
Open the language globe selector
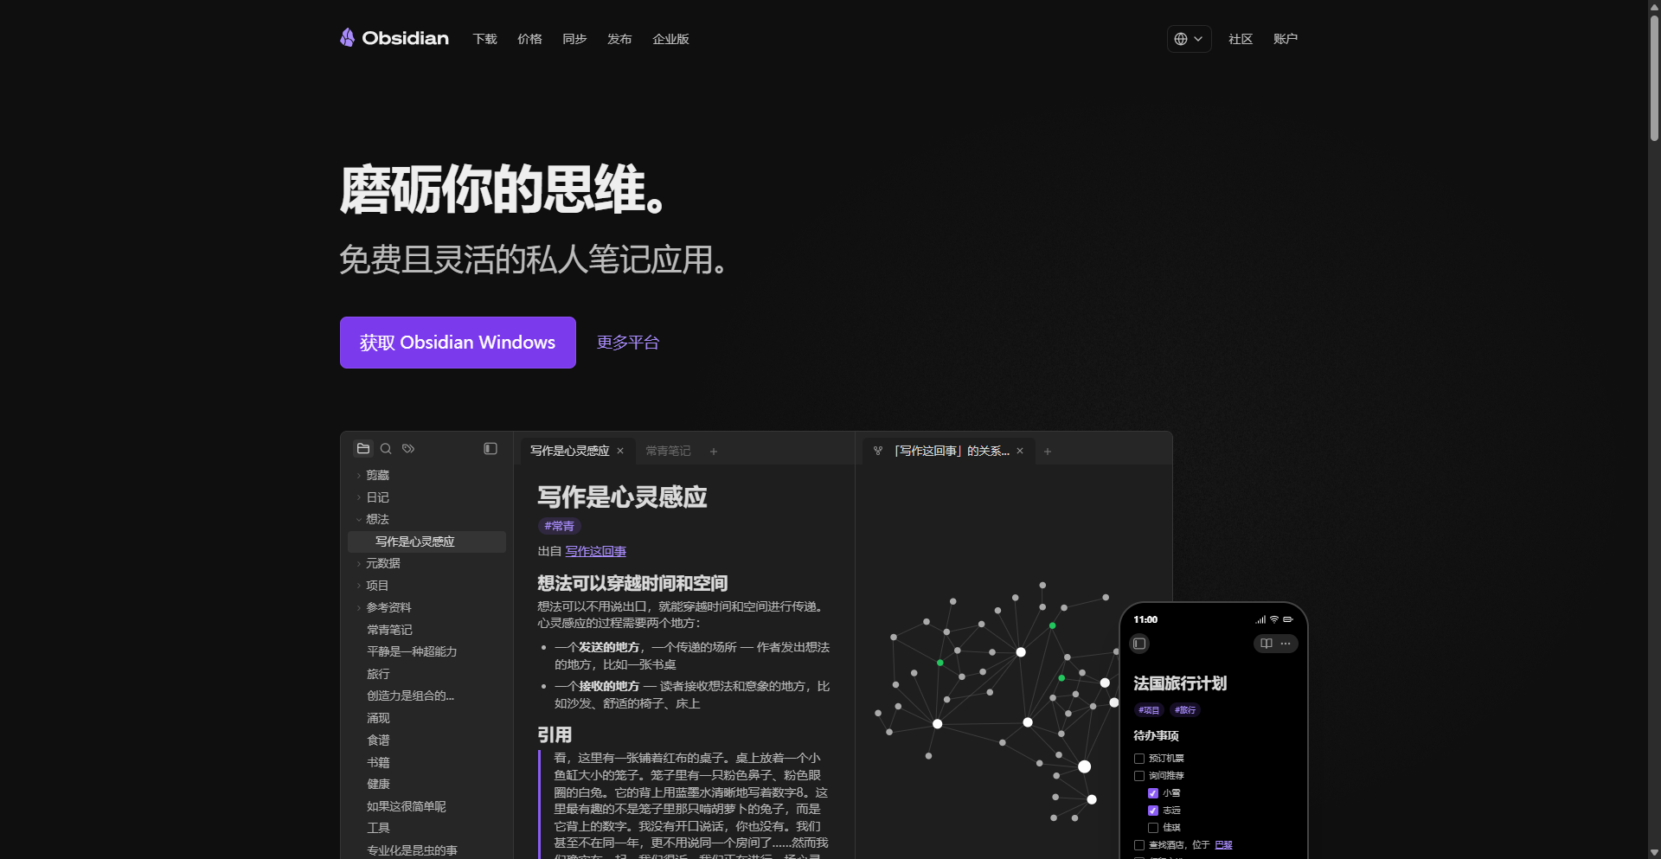coord(1189,39)
